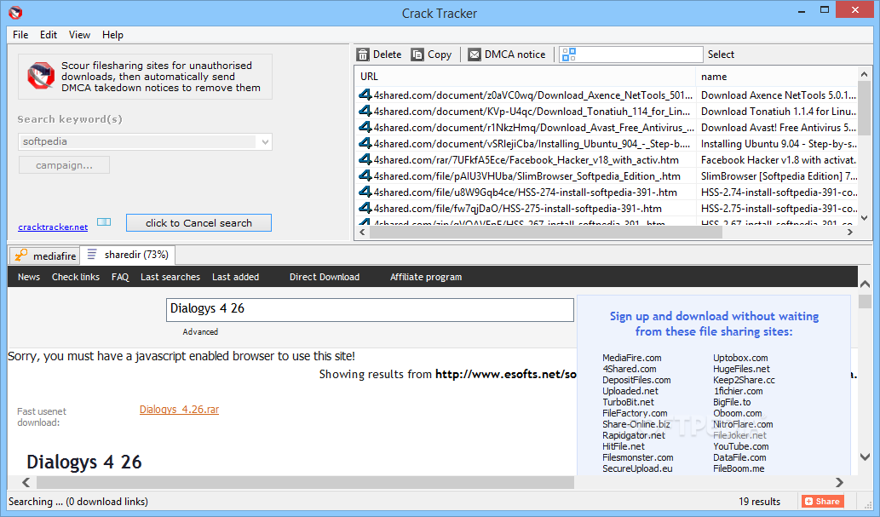Open the search keyword dropdown arrow
This screenshot has height=517, width=880.
coord(265,142)
